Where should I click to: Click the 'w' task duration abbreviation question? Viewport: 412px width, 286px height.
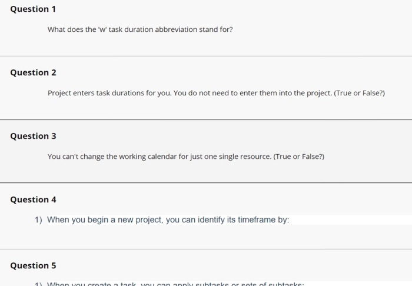point(140,29)
